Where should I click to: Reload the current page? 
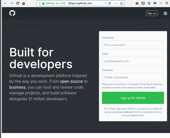pyautogui.click(x=18, y=3)
